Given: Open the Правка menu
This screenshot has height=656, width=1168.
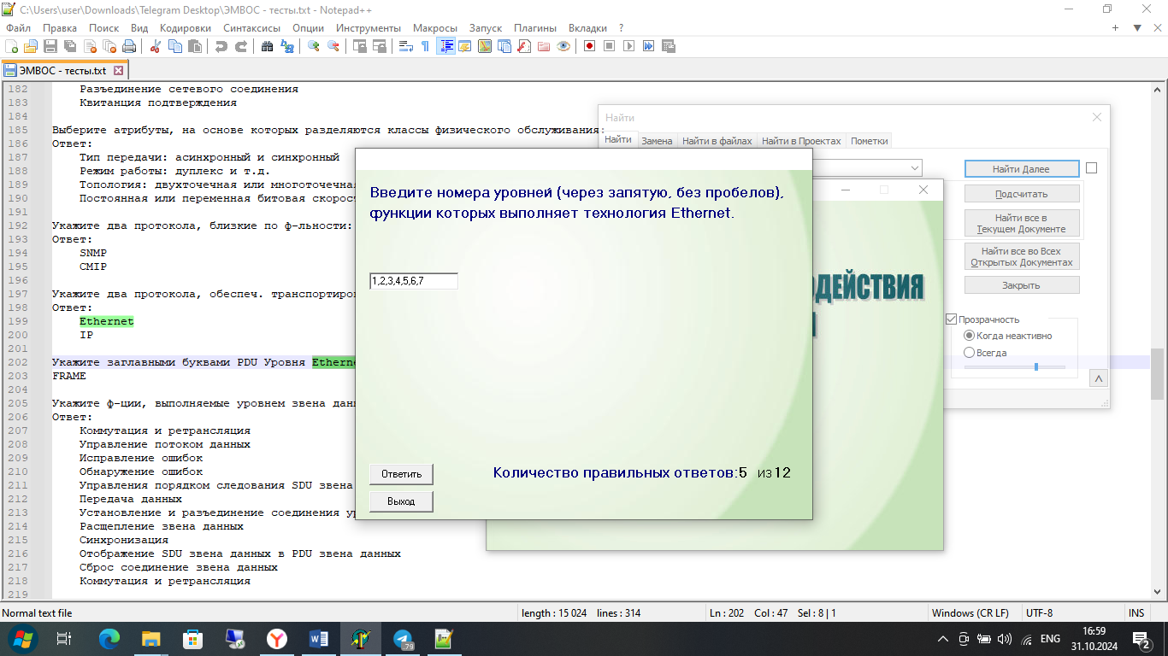Looking at the screenshot, I should [60, 28].
